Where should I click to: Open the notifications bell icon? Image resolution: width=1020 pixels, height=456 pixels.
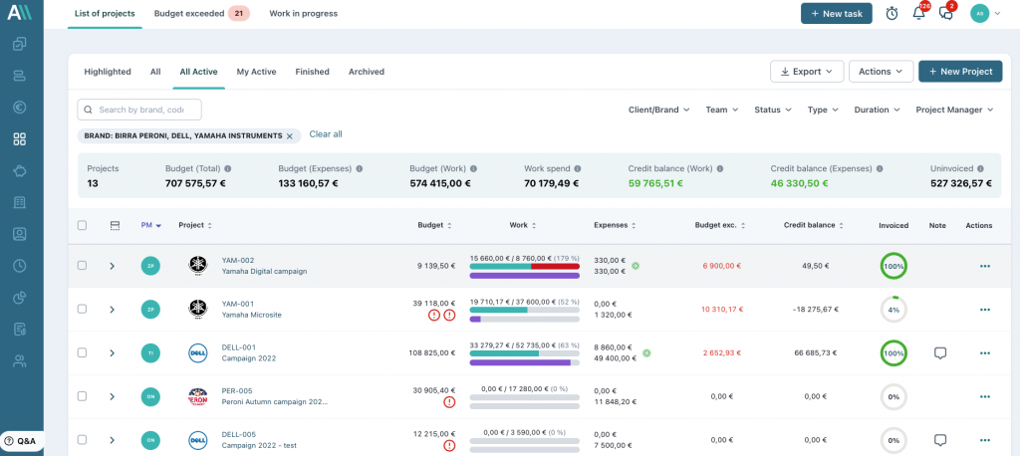(918, 13)
